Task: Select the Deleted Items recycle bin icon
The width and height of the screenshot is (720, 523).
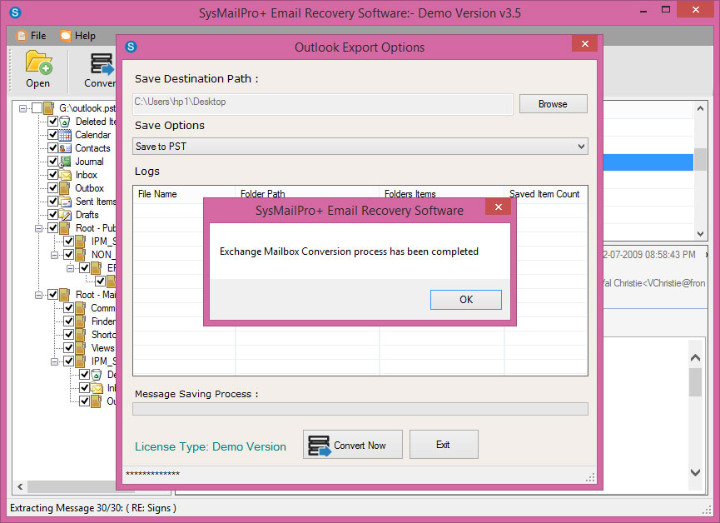Action: coord(65,122)
